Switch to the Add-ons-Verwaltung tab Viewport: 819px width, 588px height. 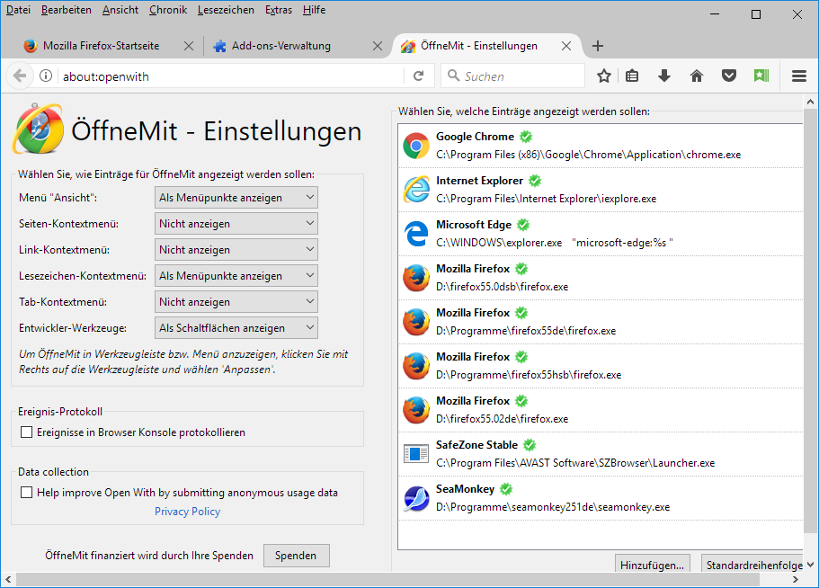[281, 46]
